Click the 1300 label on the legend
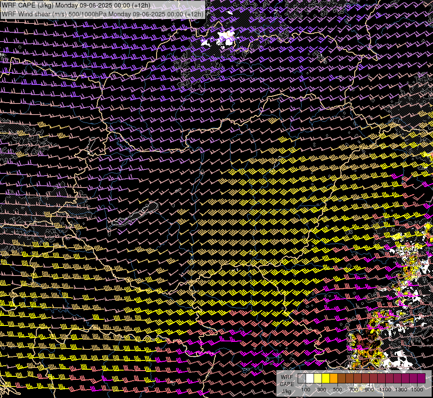This screenshot has width=433, height=398. (401, 390)
